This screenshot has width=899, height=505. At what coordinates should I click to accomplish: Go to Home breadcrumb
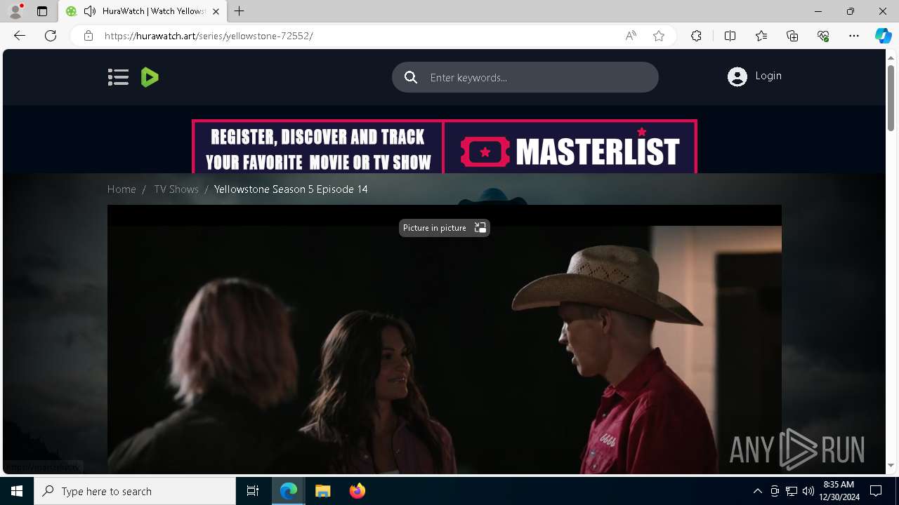122,189
